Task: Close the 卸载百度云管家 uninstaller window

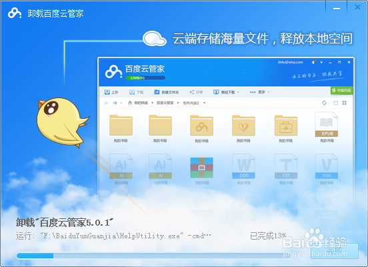Action: (357, 7)
